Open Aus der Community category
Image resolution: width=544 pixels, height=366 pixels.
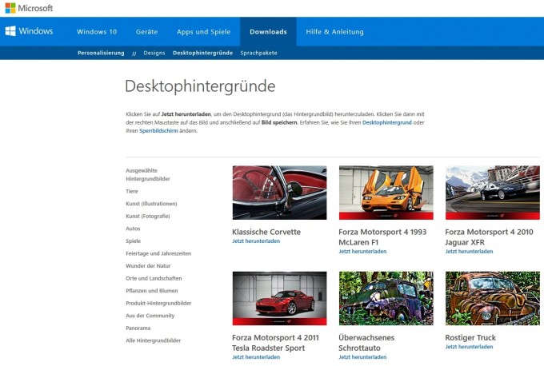[x=150, y=316]
